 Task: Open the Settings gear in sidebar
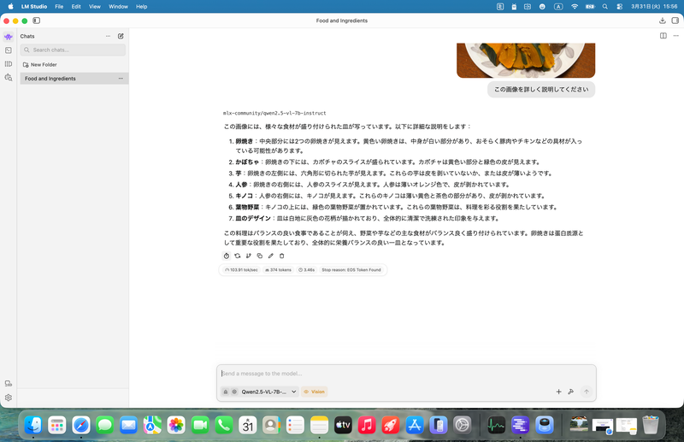[x=9, y=398]
